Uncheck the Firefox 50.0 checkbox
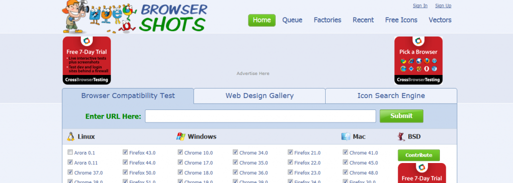The width and height of the screenshot is (513, 183). coord(125,172)
